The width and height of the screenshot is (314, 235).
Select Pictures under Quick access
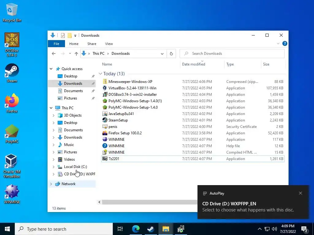click(70, 98)
